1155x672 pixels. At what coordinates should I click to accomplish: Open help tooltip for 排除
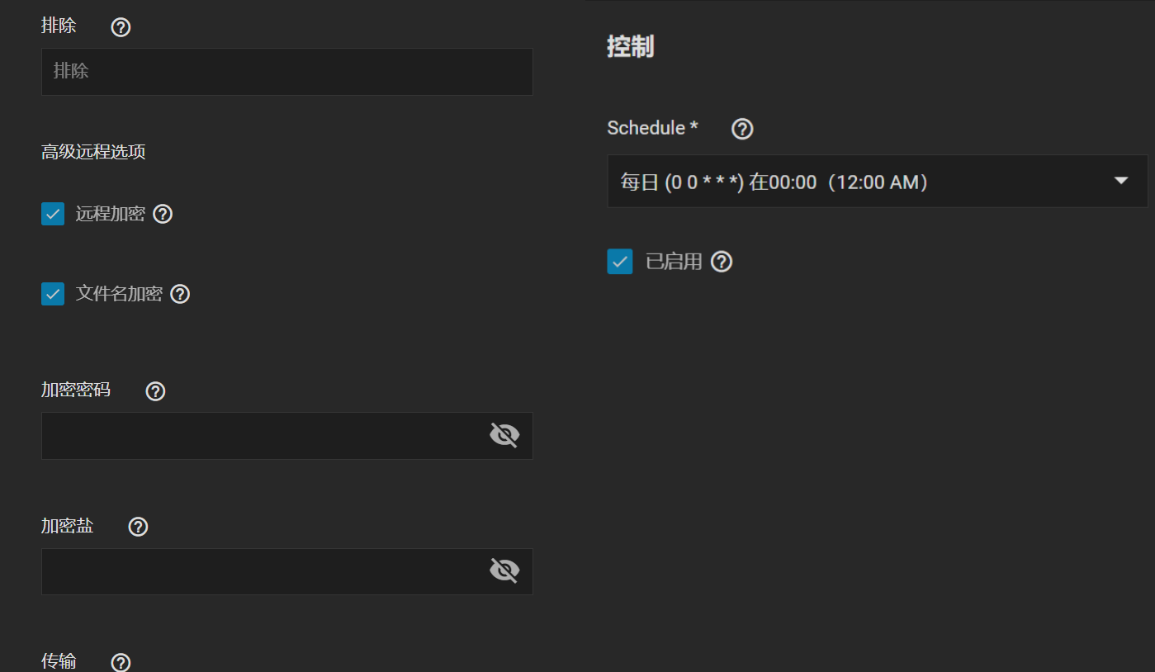tap(121, 27)
